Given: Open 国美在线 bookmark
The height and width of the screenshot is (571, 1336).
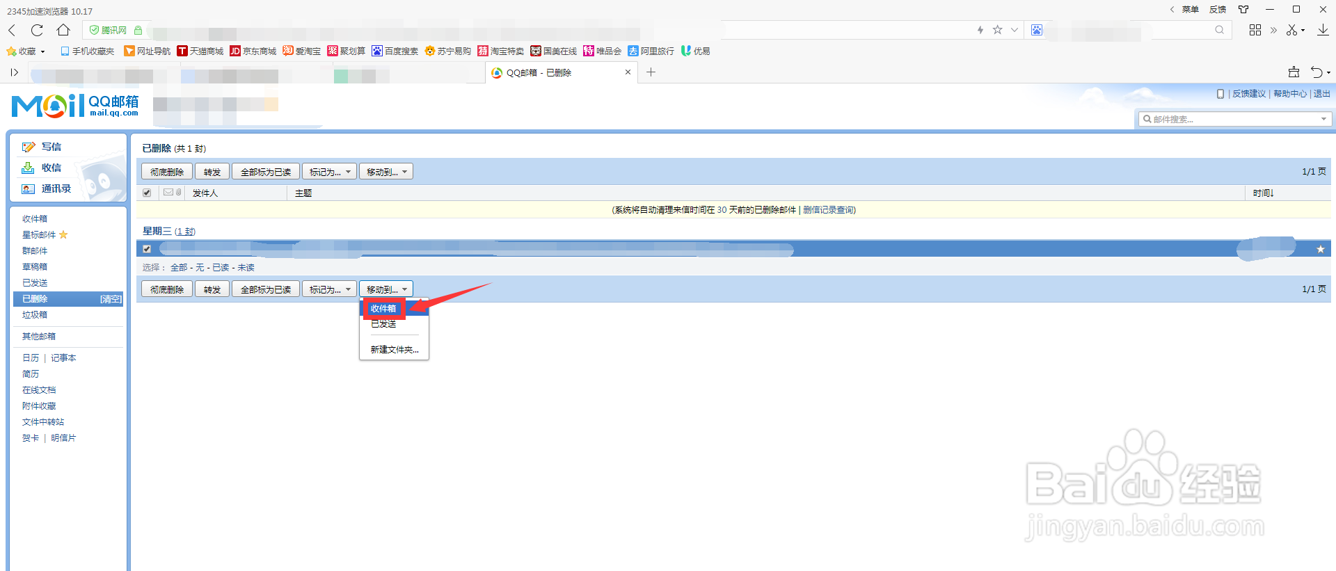Looking at the screenshot, I should (554, 51).
